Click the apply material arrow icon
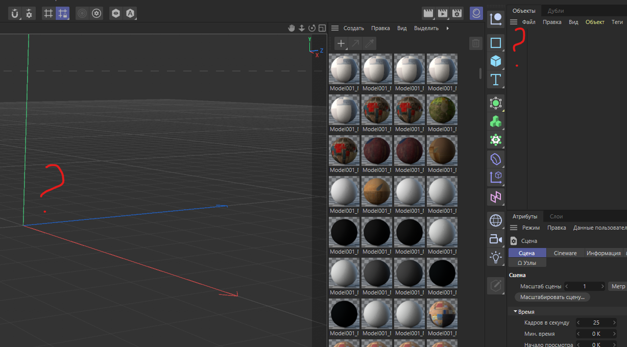Screen dimensions: 627x347 (355, 44)
